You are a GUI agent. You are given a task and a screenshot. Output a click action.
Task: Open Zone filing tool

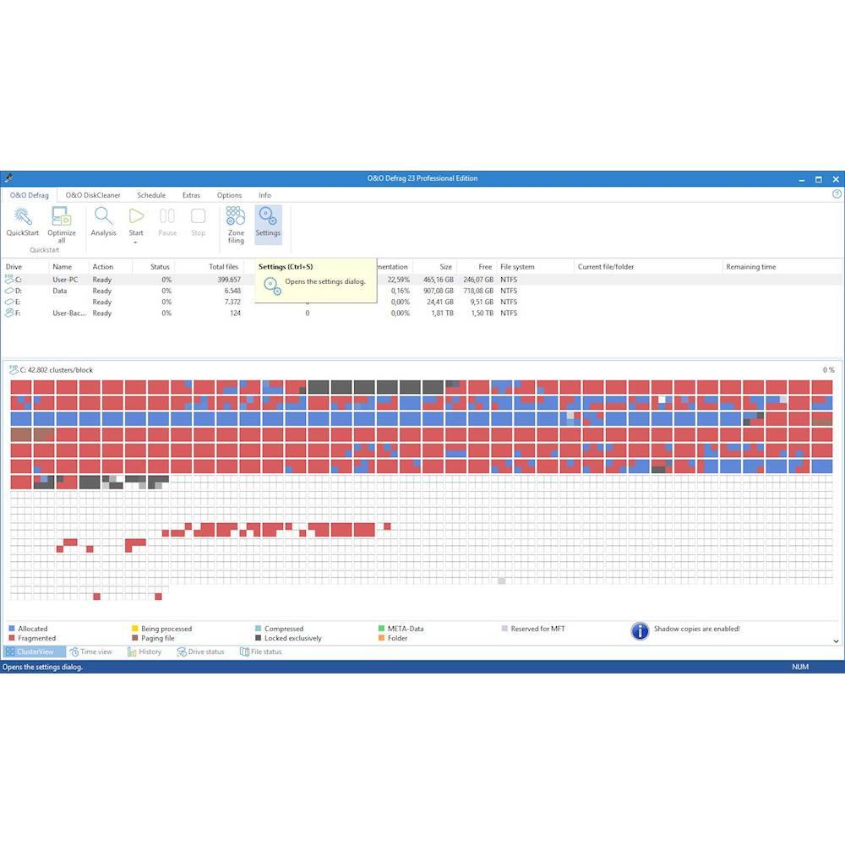pyautogui.click(x=236, y=217)
